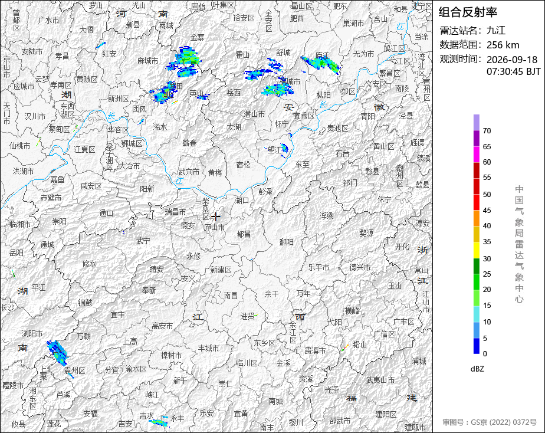This screenshot has width=545, height=433.
Task: Select the 九江 radar station name
Action: (496, 30)
